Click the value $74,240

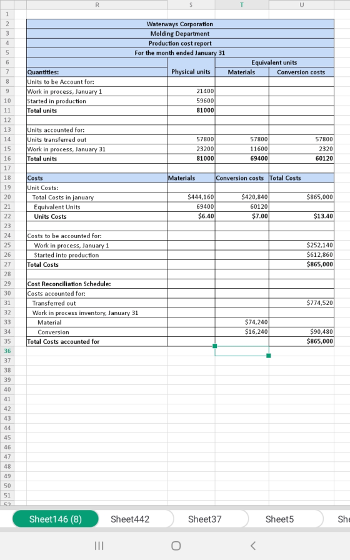pos(256,322)
